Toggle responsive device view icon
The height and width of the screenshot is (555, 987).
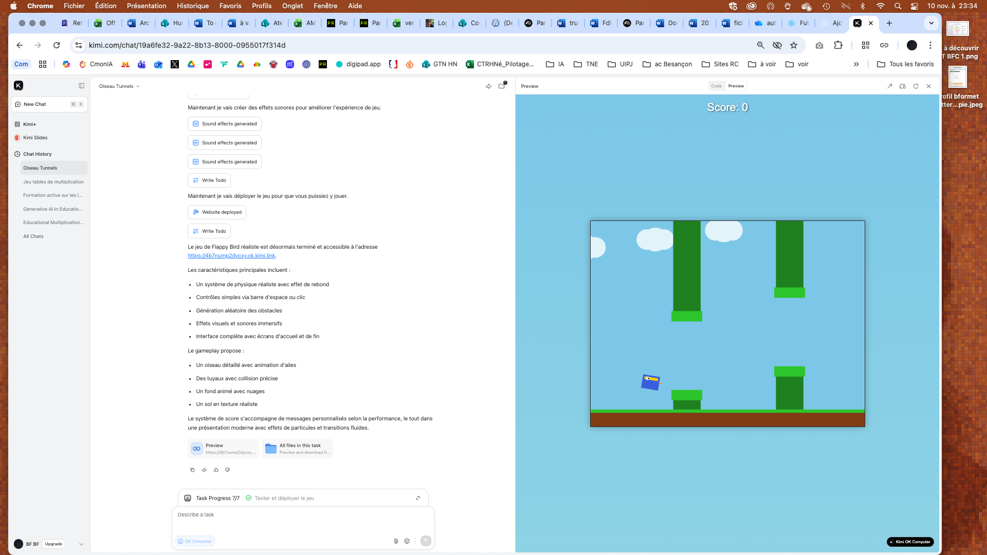(903, 86)
